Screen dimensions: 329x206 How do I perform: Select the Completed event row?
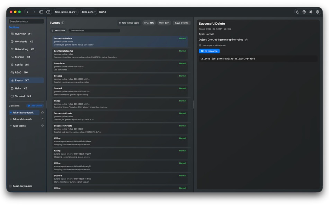pos(120,67)
